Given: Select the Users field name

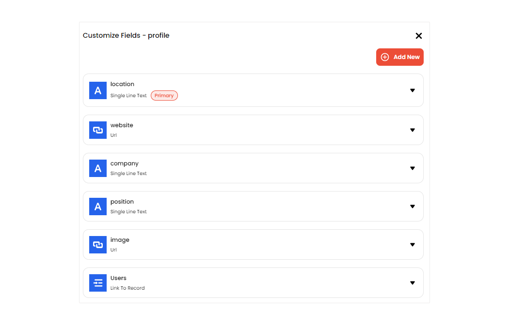Looking at the screenshot, I should [118, 278].
